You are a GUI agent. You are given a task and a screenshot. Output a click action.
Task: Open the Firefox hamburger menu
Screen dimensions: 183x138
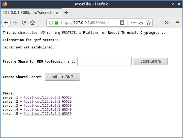177,23
